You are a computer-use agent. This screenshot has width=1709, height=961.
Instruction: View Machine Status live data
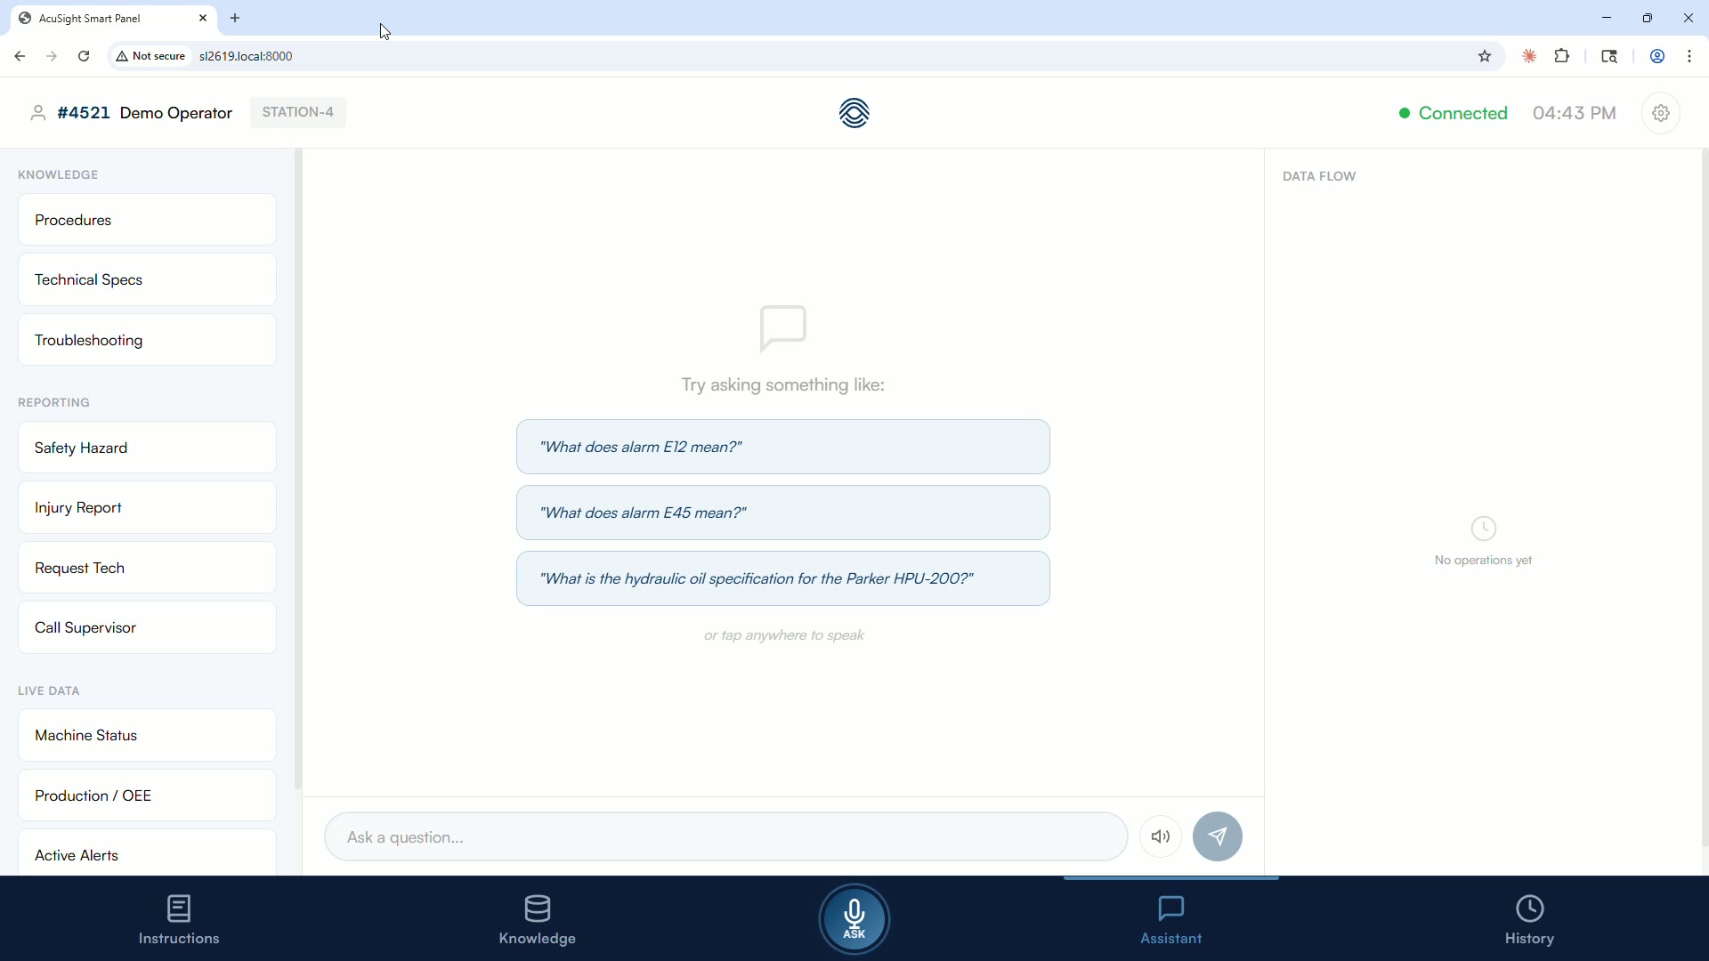point(147,735)
